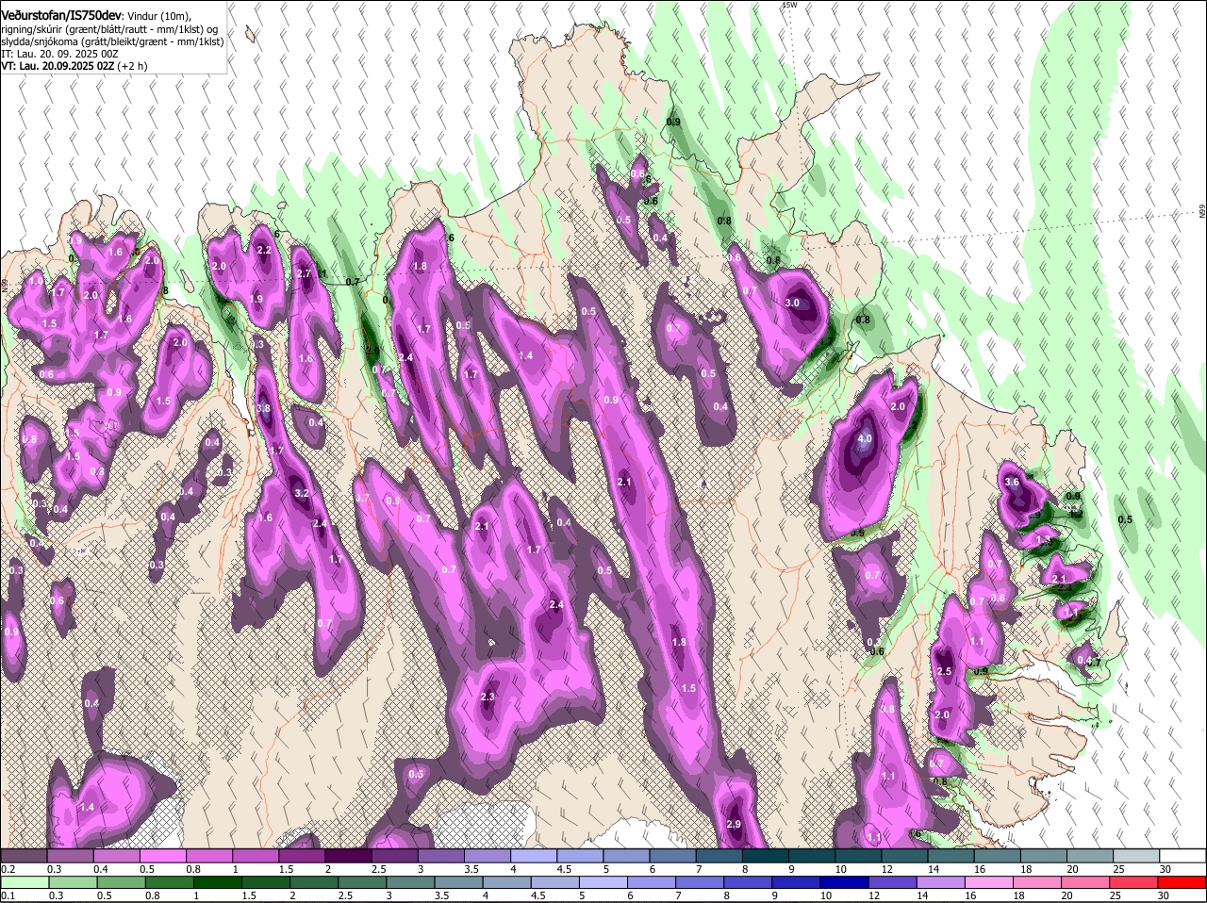The width and height of the screenshot is (1207, 903).
Task: Click light lavender swatch between 4 and 4.5, purple scale
Action: [x=534, y=855]
